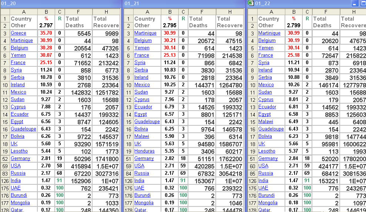This screenshot has height=212, width=366.
Task: Select USA deaths 424177 in window 01_22
Action: (x=326, y=166)
